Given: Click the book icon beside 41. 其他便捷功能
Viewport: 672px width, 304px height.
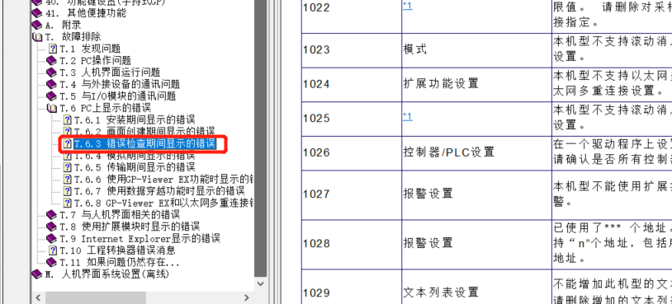Looking at the screenshot, I should pos(37,13).
